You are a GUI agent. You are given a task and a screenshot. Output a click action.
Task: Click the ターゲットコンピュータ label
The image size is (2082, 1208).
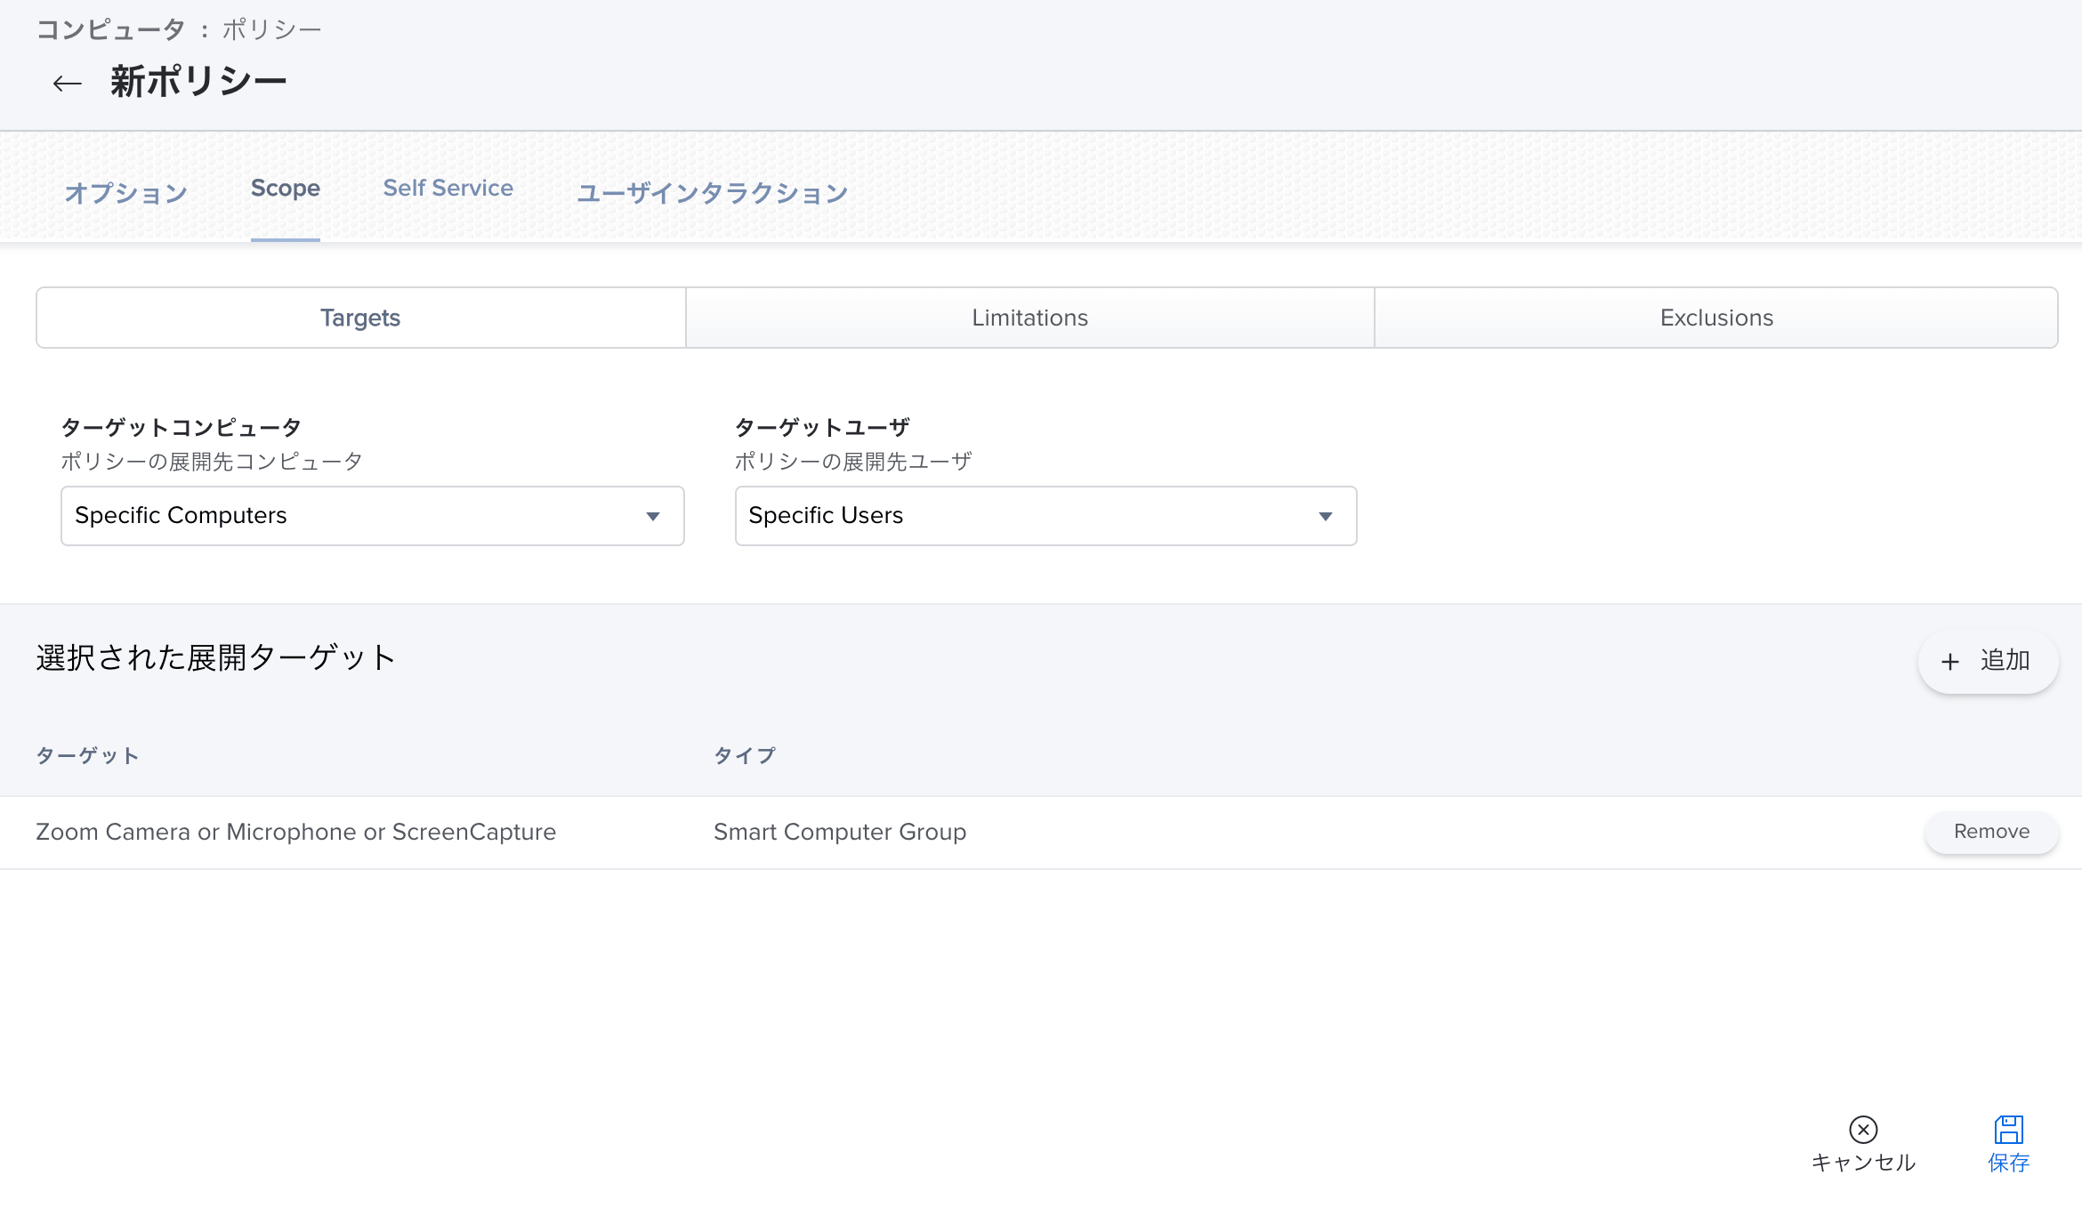(181, 428)
